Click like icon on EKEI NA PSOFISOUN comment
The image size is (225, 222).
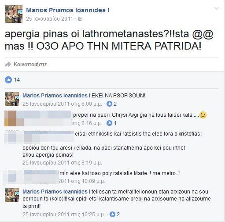(109, 104)
